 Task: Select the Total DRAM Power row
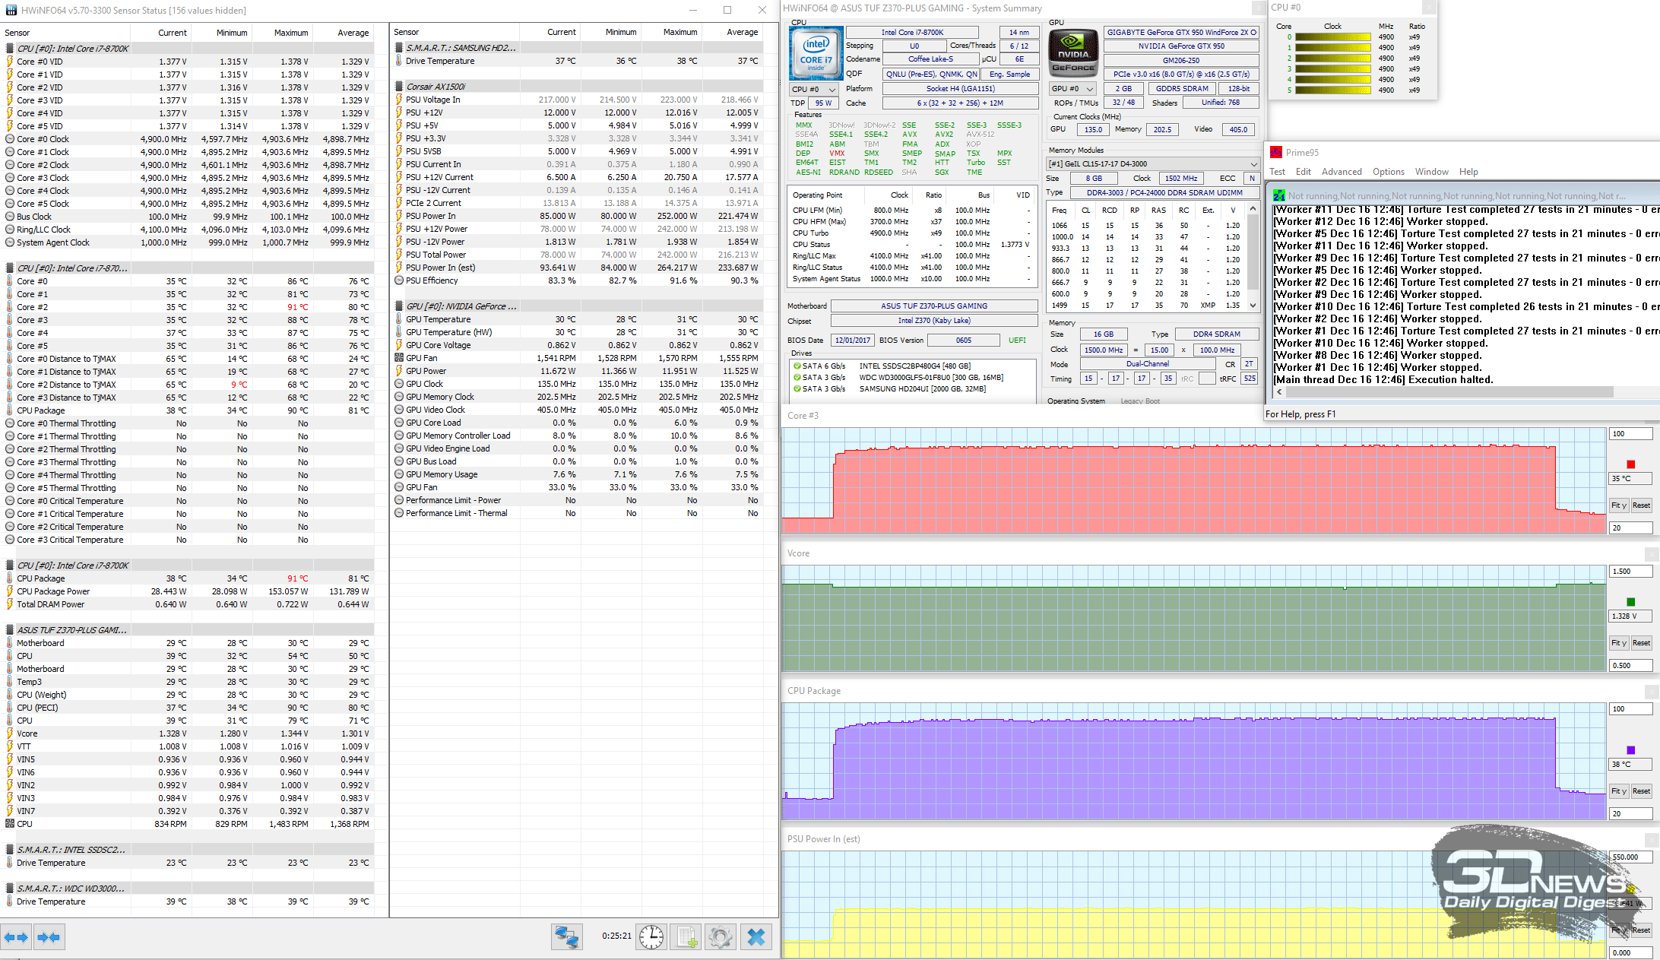click(188, 604)
